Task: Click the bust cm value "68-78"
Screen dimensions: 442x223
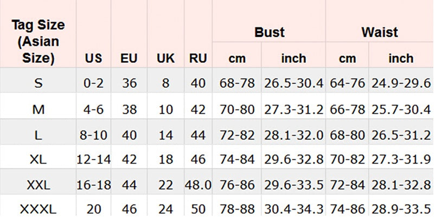Action: coord(236,83)
